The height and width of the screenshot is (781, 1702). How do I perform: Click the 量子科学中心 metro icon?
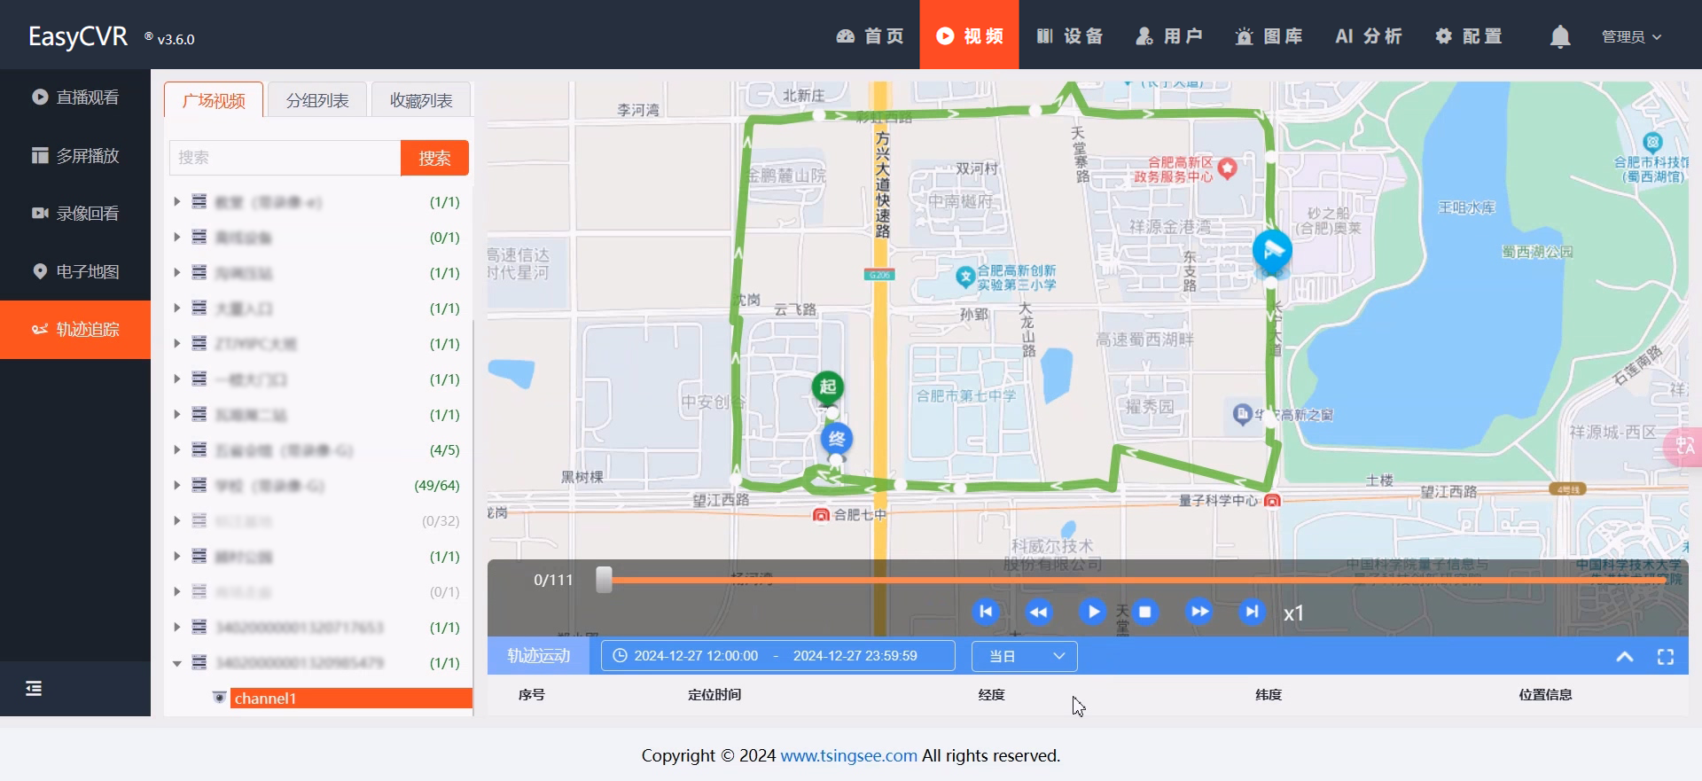pos(1272,501)
